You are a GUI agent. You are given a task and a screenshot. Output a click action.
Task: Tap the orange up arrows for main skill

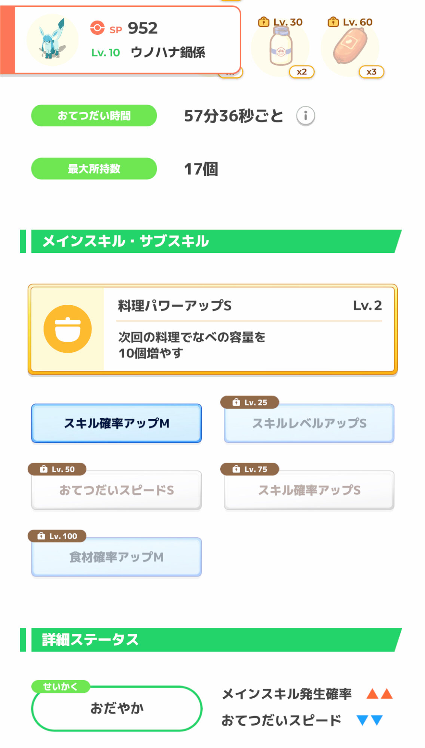click(379, 694)
